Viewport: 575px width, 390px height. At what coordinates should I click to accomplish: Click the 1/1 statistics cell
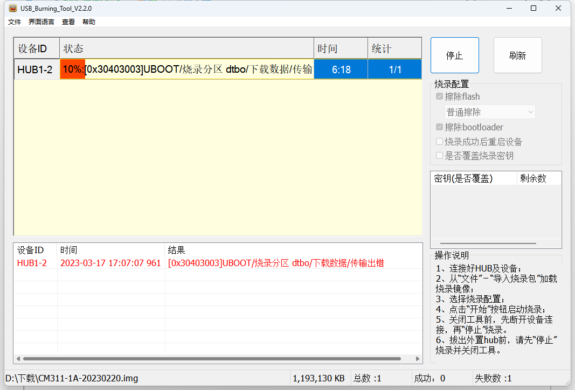point(394,69)
